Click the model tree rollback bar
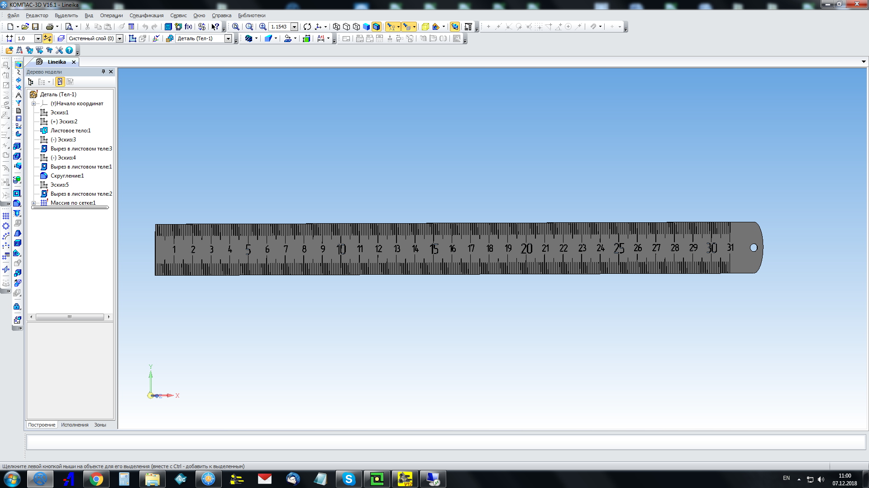Viewport: 869px width, 488px height. coord(70,208)
